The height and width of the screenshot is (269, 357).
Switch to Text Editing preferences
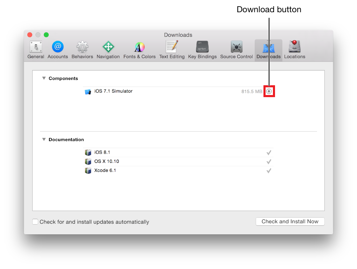click(172, 49)
